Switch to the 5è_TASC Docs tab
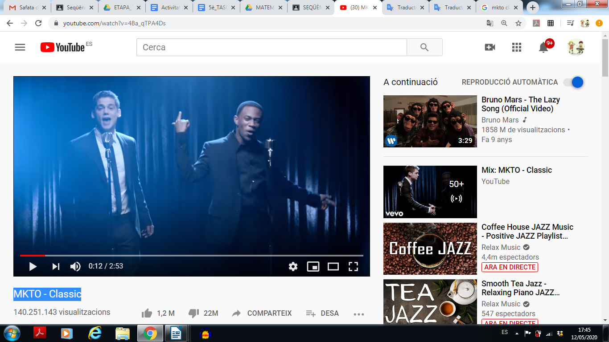This screenshot has width=609, height=342. tap(216, 8)
